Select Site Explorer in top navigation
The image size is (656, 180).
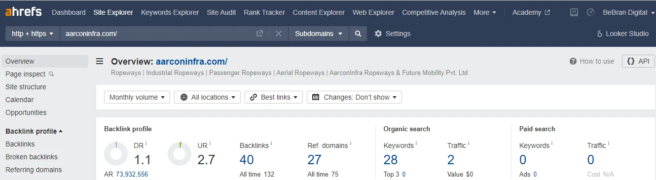pyautogui.click(x=113, y=12)
